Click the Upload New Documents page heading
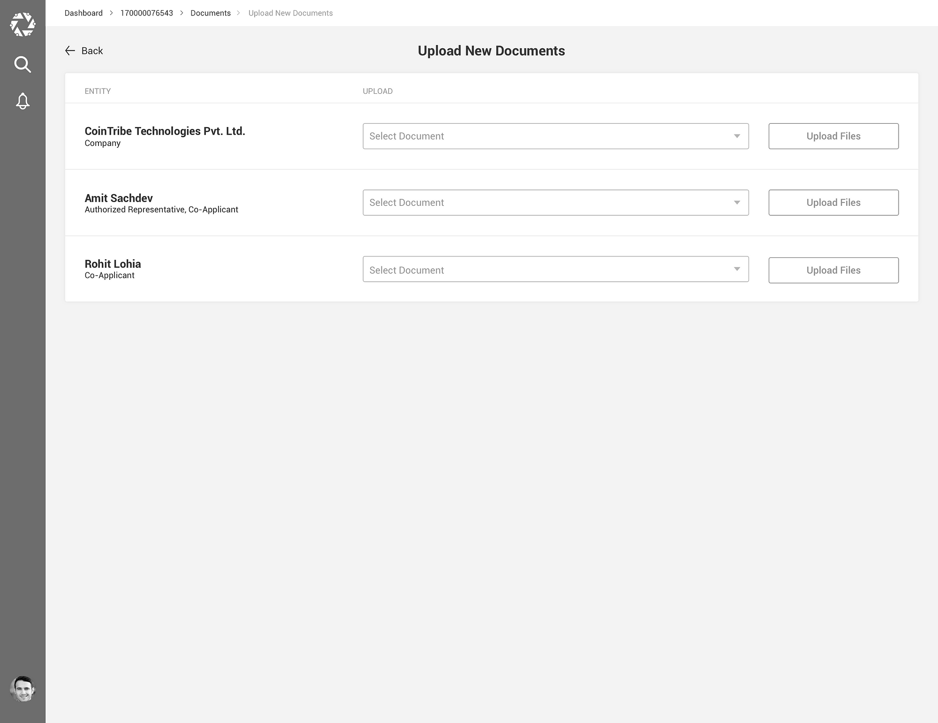 (491, 51)
